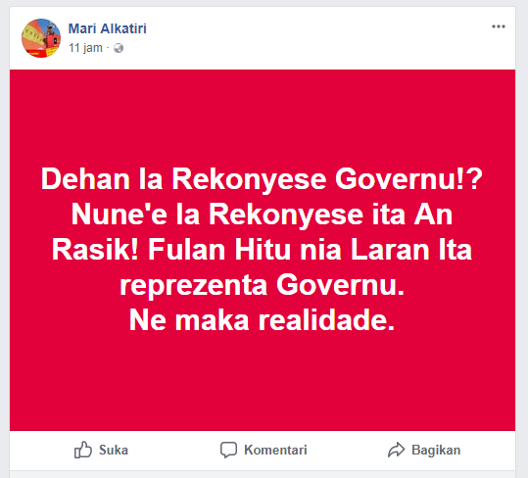Screen dimensions: 528x478
Task: Click the public globe privacy icon
Action: (119, 48)
